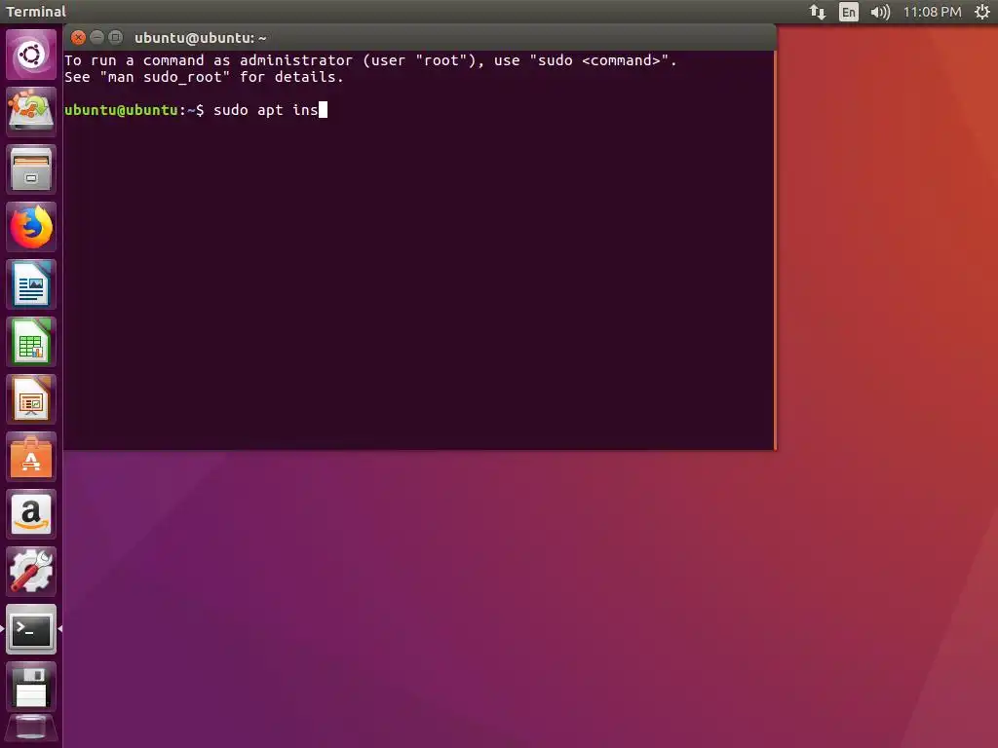Open System Settings wrench-and-gear icon
This screenshot has width=998, height=748.
point(30,572)
